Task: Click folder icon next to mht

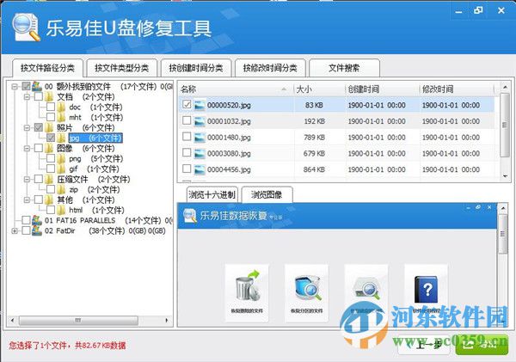Action: (61, 118)
